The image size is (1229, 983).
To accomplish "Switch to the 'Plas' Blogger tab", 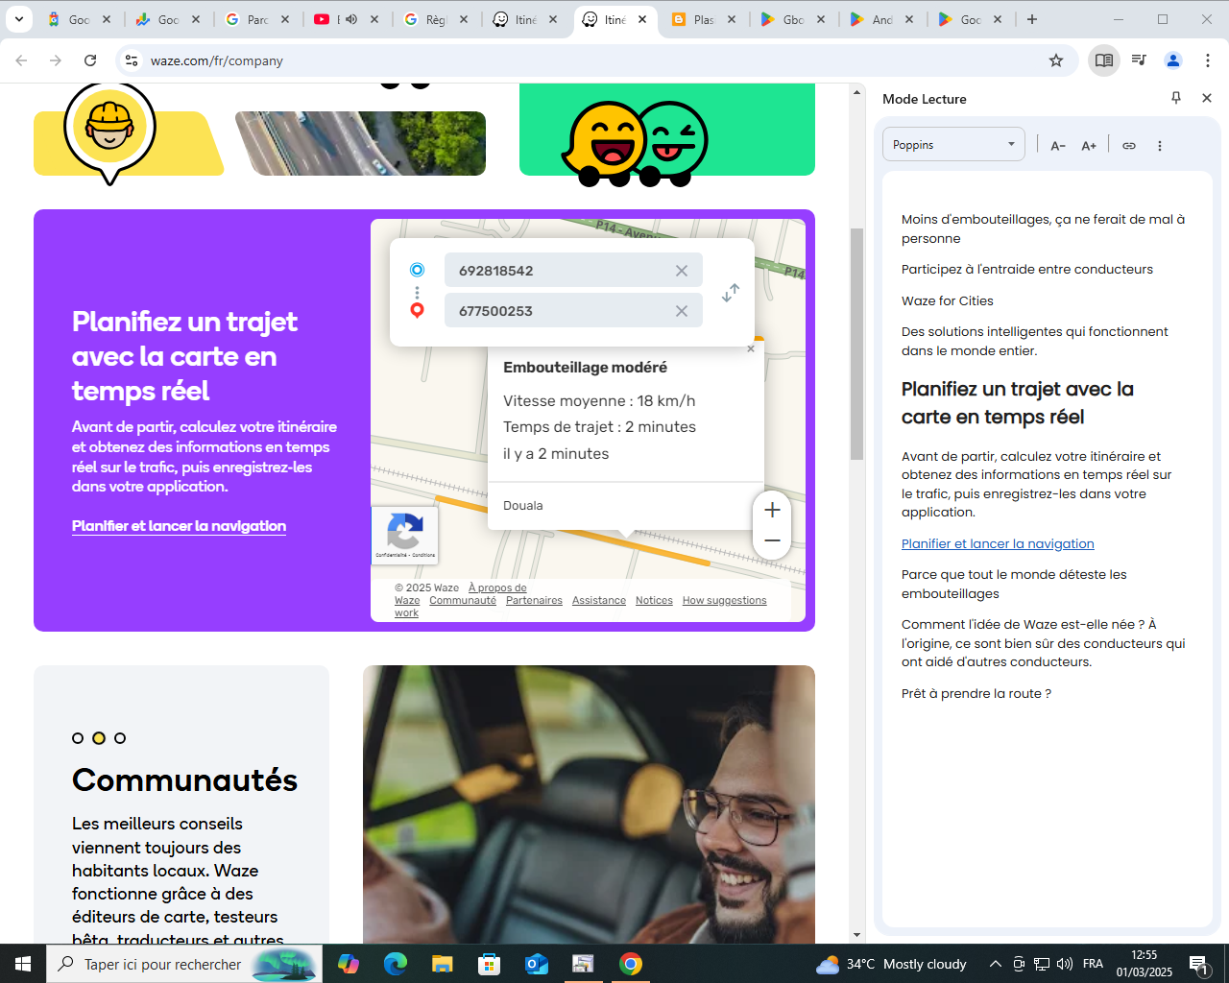I will 704,19.
